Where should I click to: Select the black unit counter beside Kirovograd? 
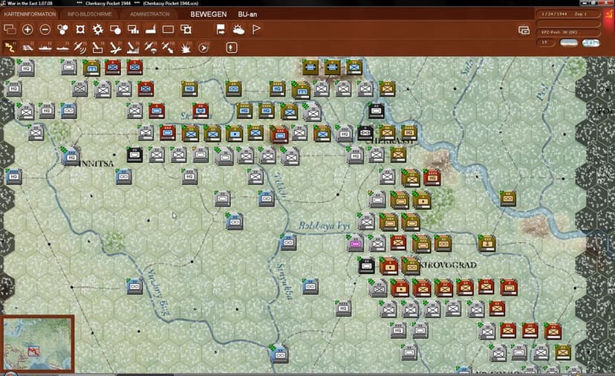[367, 266]
